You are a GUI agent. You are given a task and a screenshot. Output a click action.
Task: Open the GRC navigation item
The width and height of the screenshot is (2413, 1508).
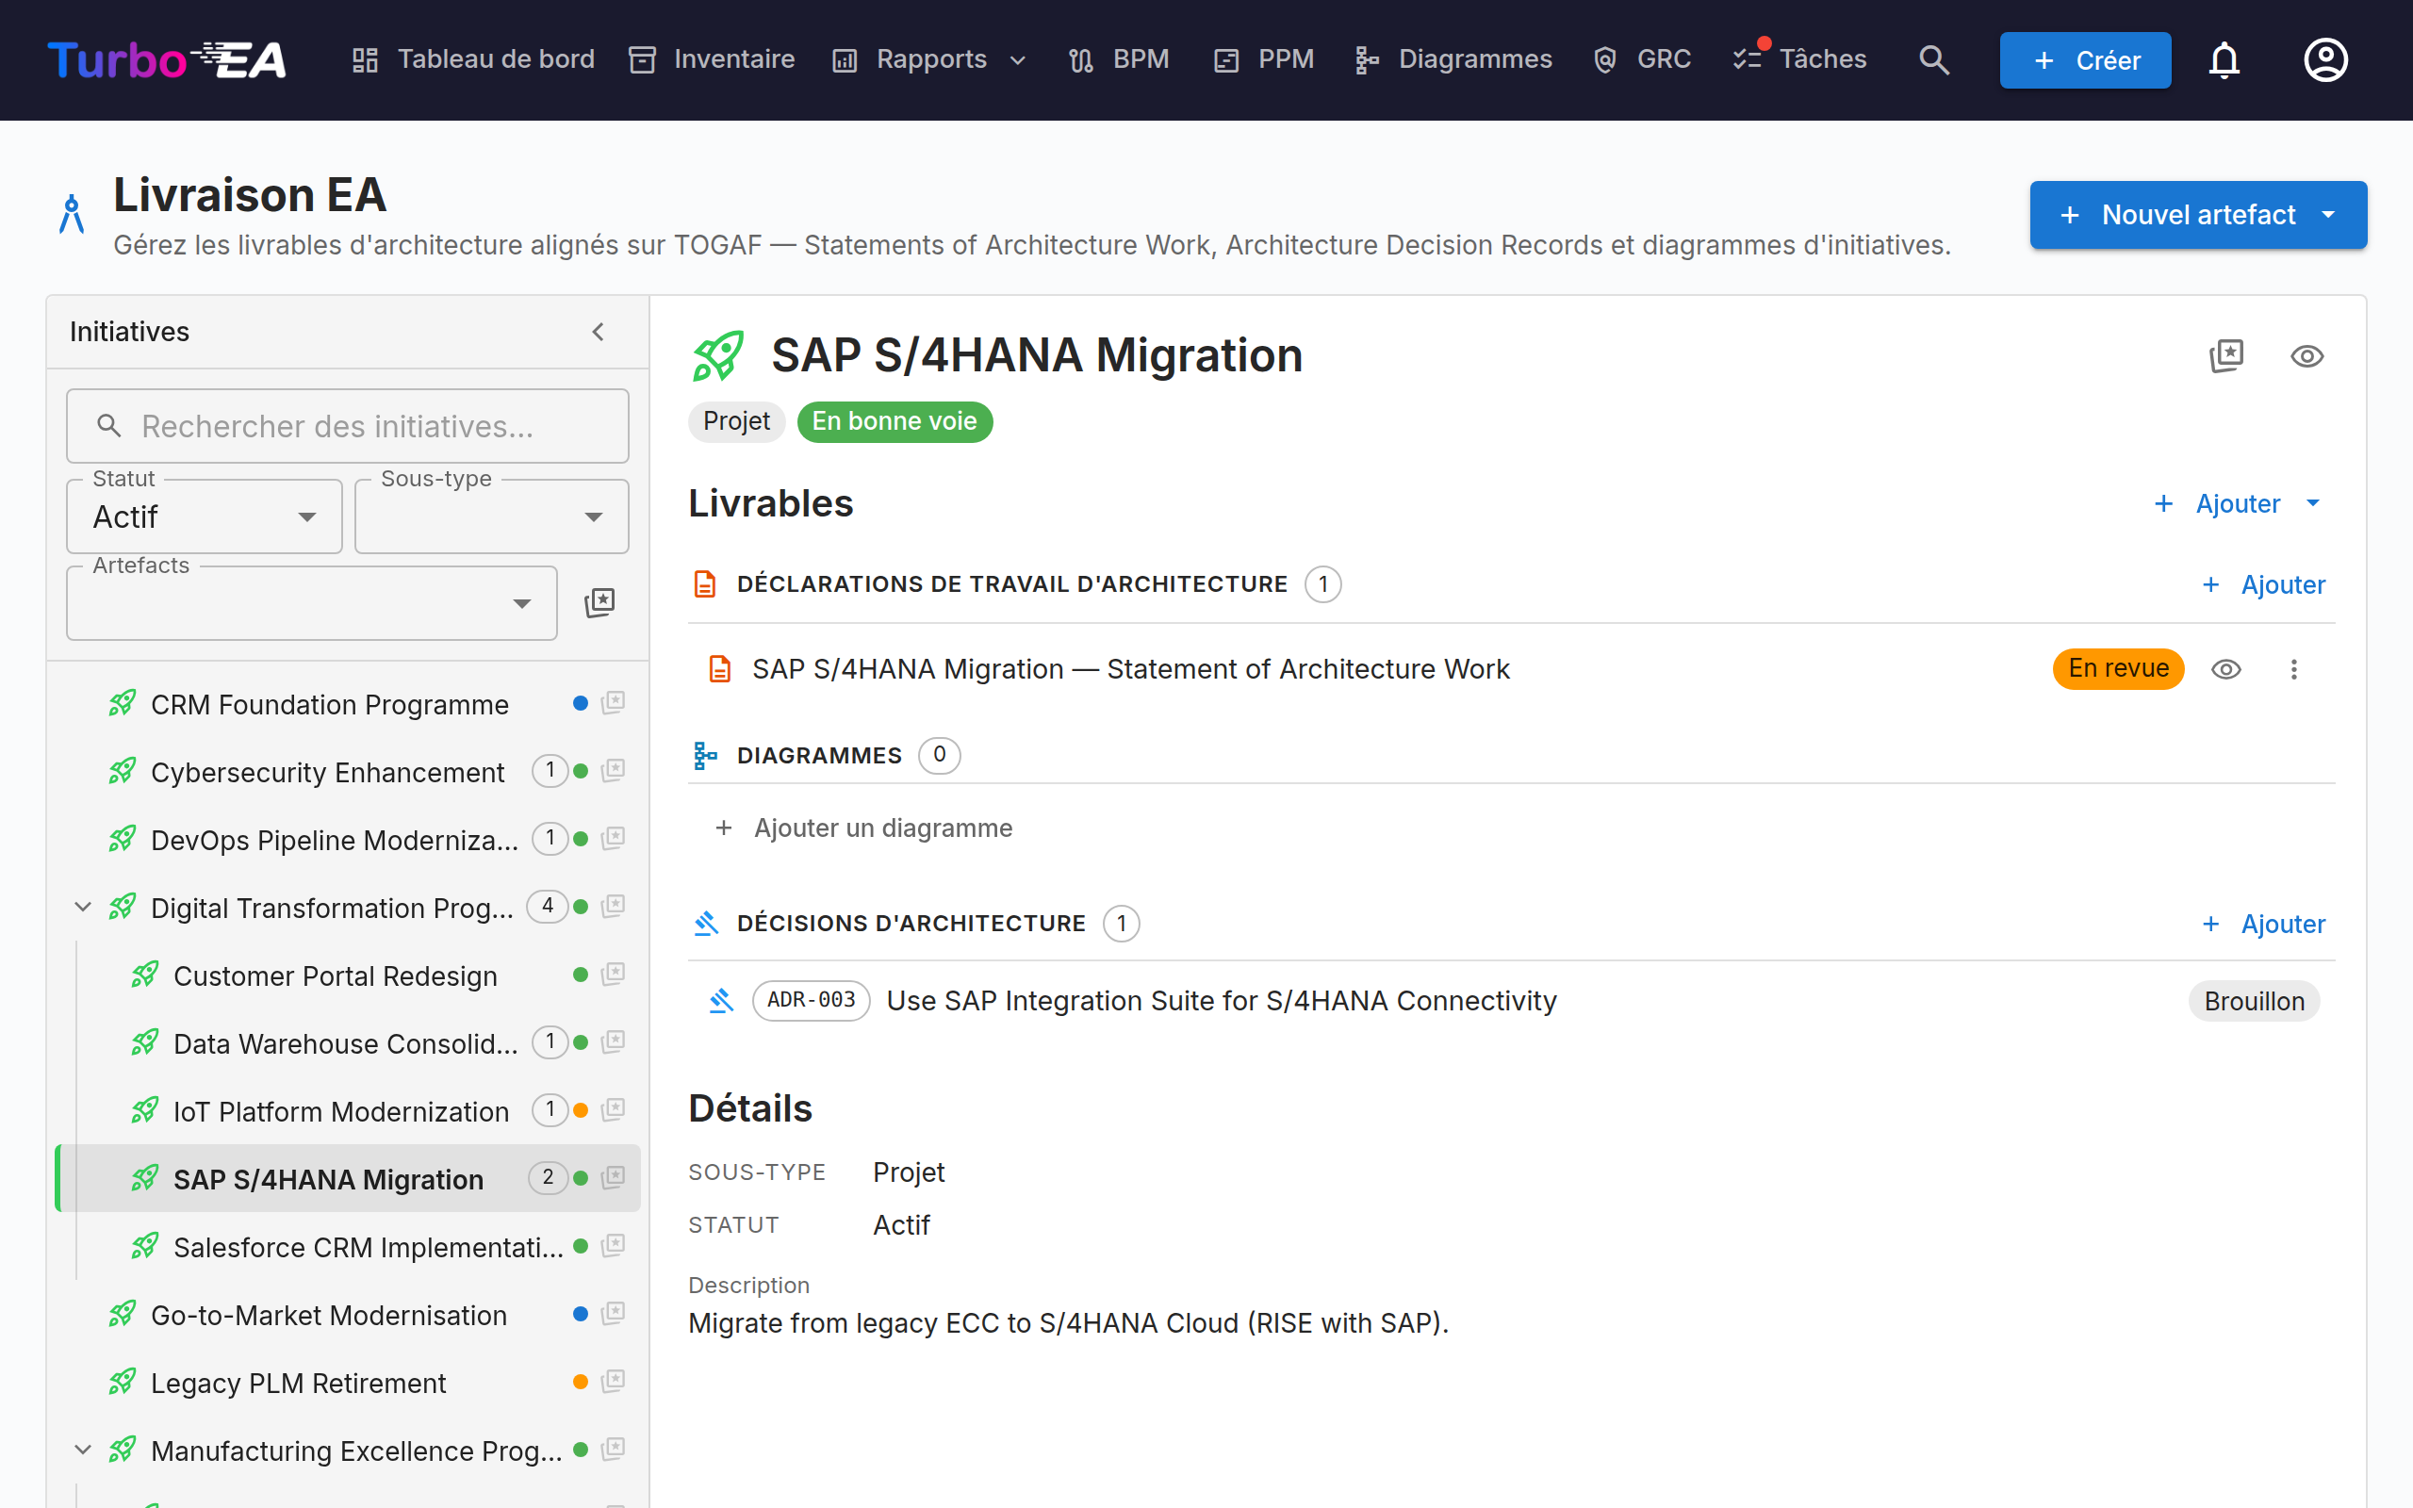pos(1642,59)
